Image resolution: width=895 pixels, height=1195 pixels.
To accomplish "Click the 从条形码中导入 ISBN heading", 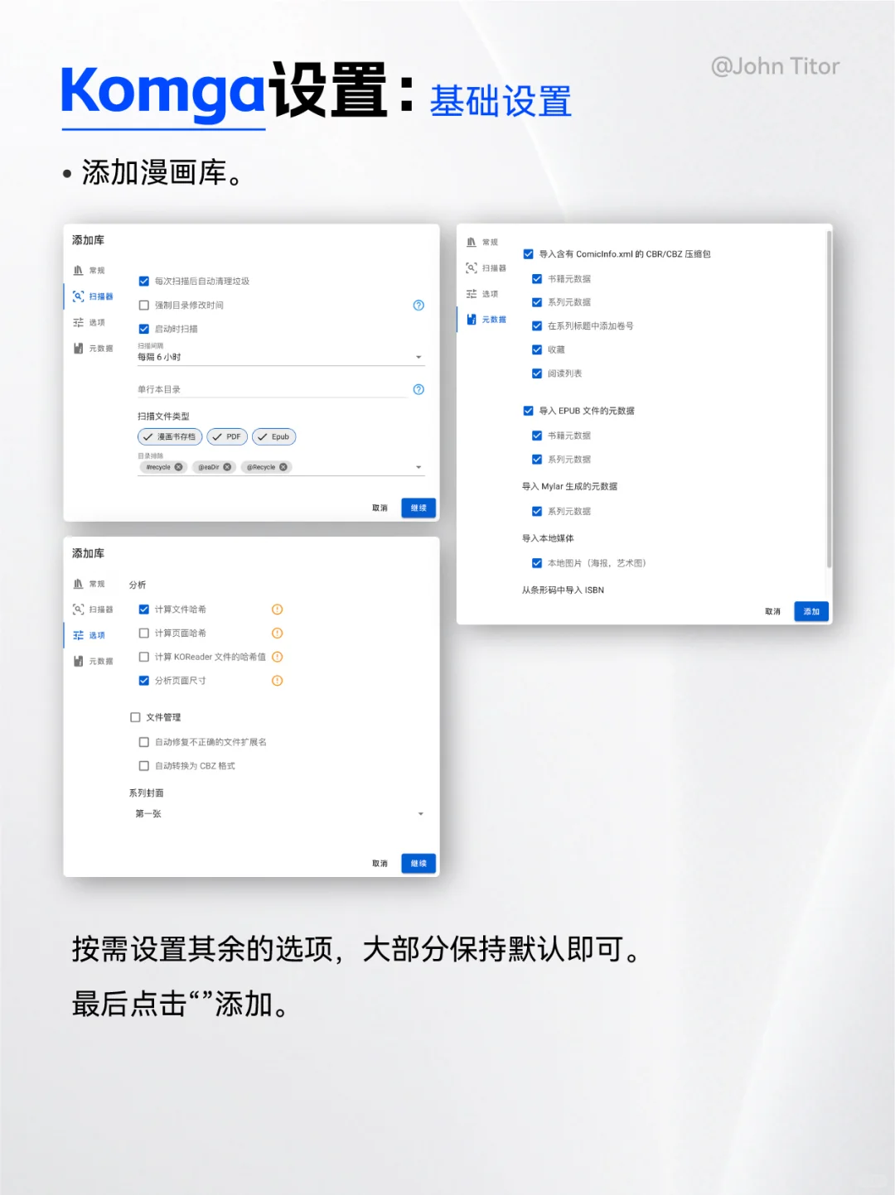I will point(563,590).
